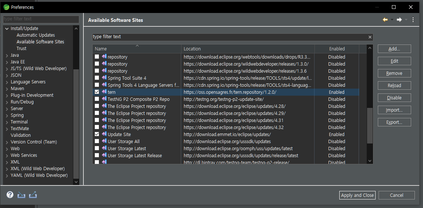Click the Eclipse updates/4.32 location cell

[234, 127]
